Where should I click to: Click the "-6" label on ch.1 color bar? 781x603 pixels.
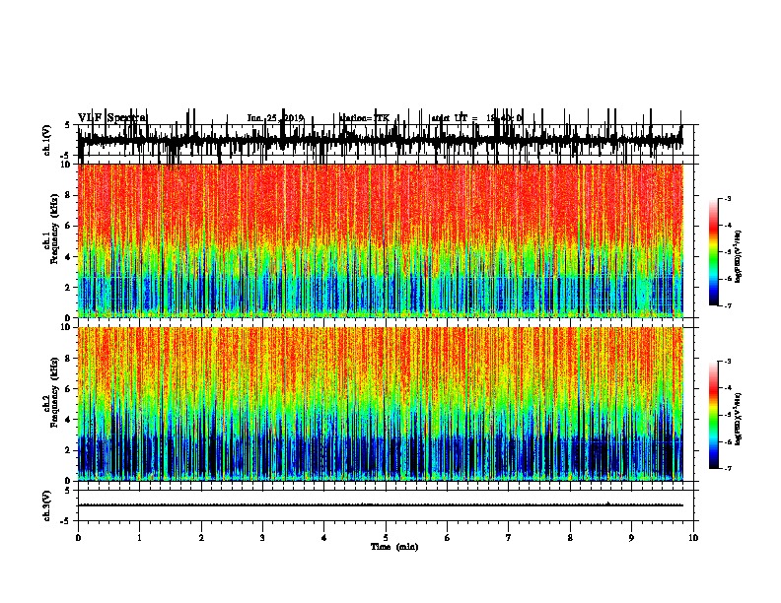pyautogui.click(x=727, y=279)
